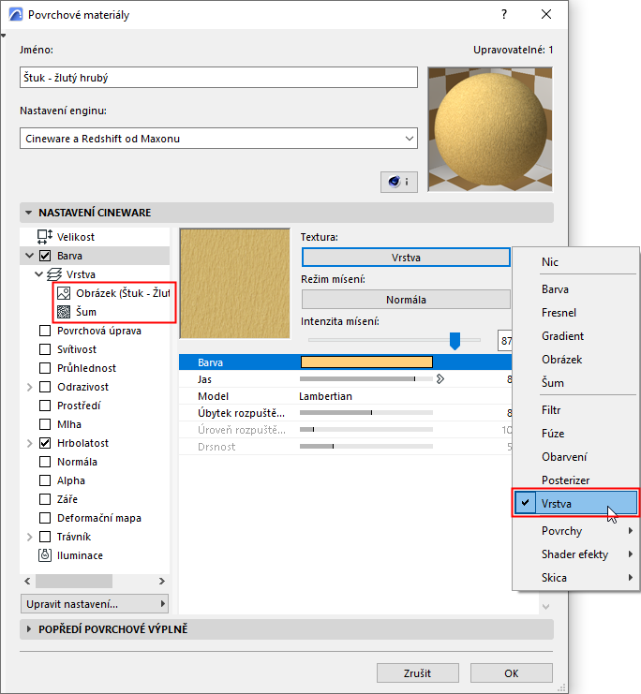The width and height of the screenshot is (641, 694).
Task: Disable the Hrbolatost checkbox
Action: 45,443
